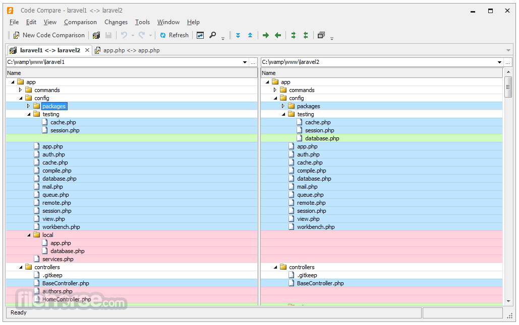Image resolution: width=519 pixels, height=325 pixels.
Task: Select authors.php in left pane
Action: (57, 291)
